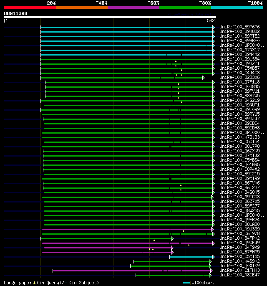
Task: Select the UniRef100_Q8LAQ0 label
Action: [x=239, y=224]
